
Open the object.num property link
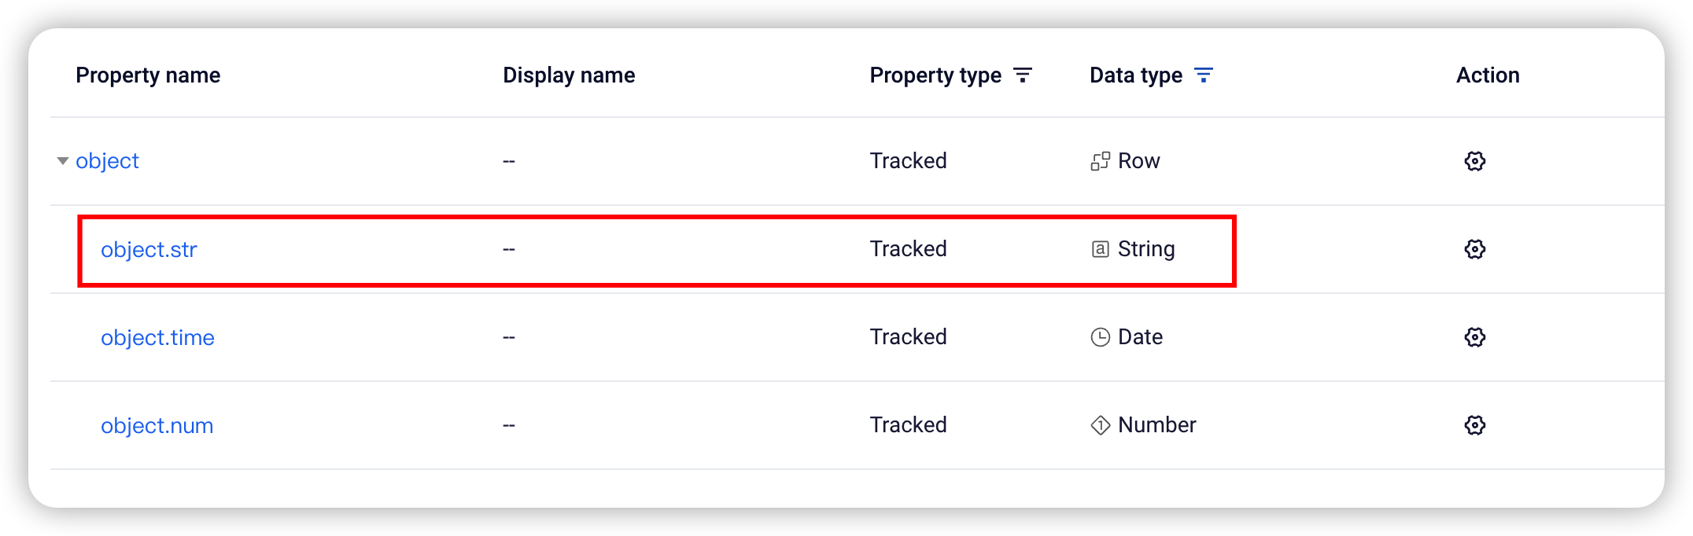(157, 426)
